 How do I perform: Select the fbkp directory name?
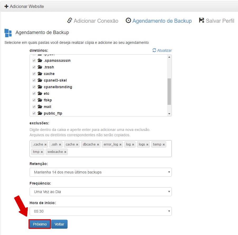48,100
